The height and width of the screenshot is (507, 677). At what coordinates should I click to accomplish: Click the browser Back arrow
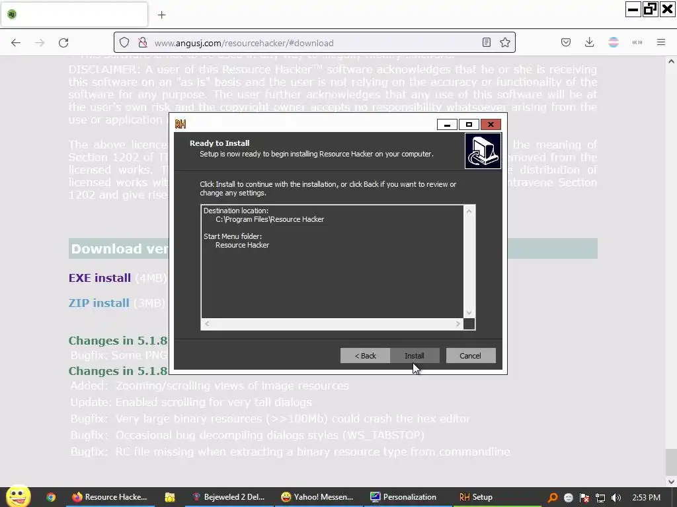(x=16, y=42)
